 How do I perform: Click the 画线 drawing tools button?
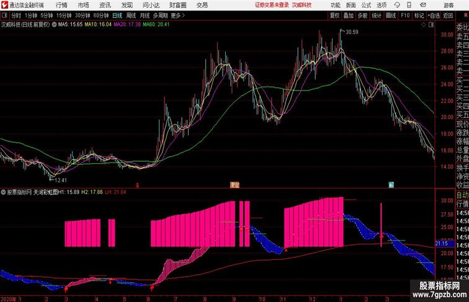point(391,16)
